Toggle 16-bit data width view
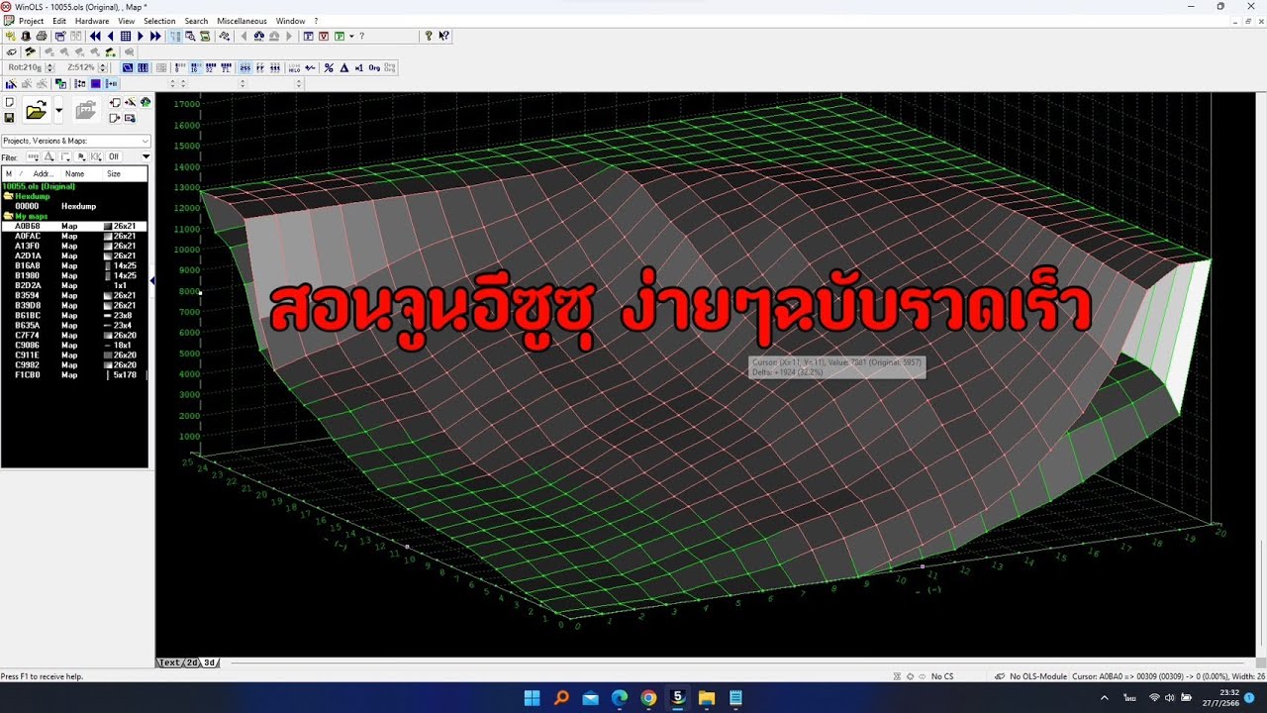The height and width of the screenshot is (713, 1267). 195,67
